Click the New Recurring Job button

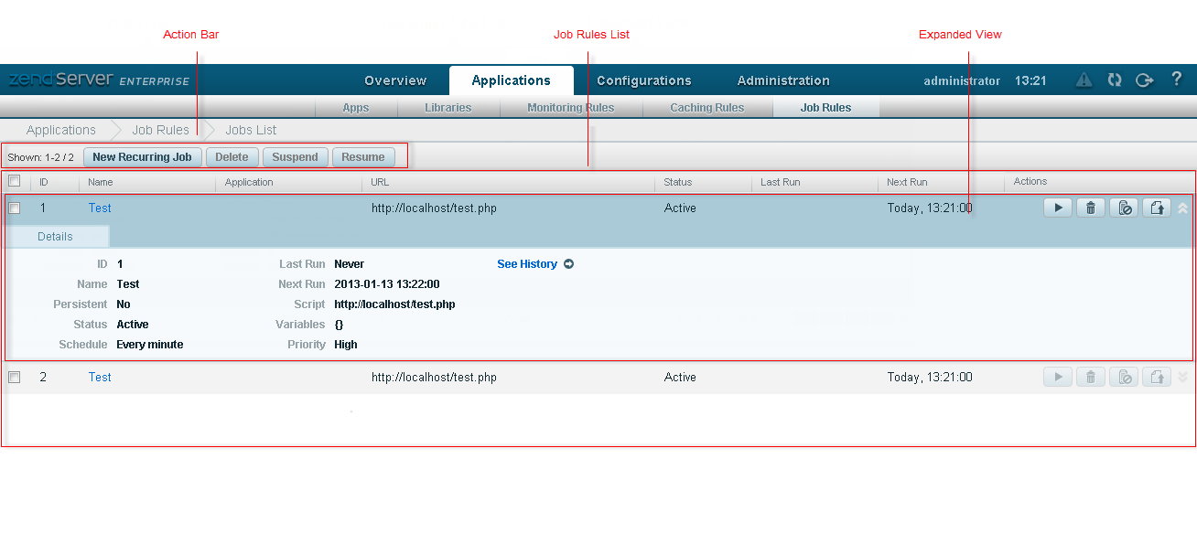[x=142, y=157]
